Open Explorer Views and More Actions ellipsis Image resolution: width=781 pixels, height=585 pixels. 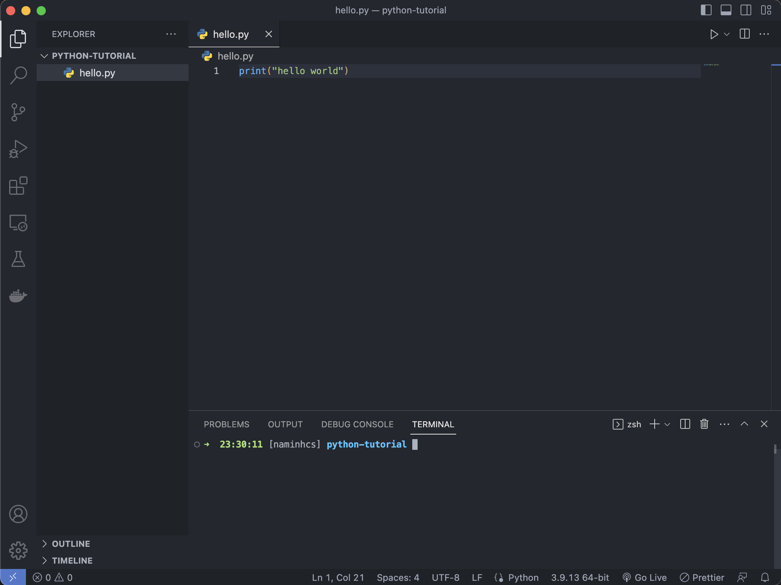171,34
